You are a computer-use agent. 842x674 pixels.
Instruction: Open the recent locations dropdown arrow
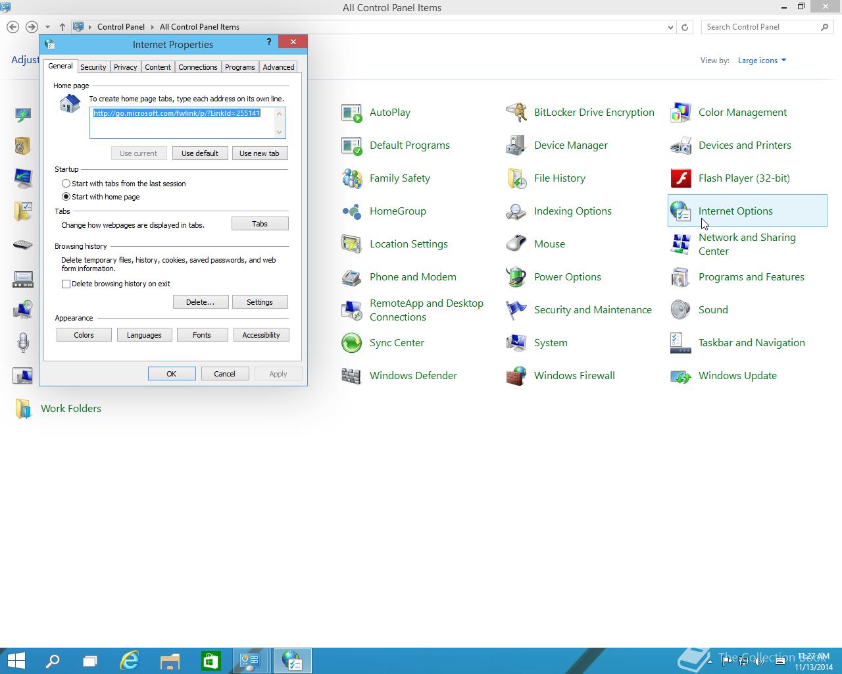pyautogui.click(x=47, y=27)
